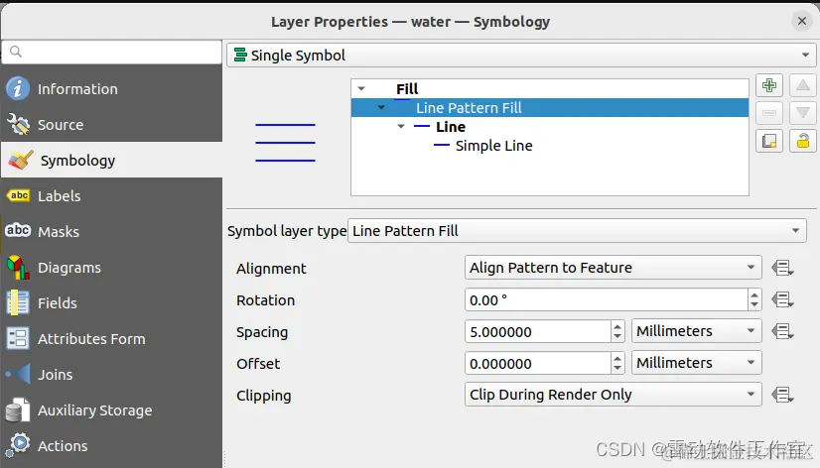Open data-defined override for Rotation
Viewport: 820px width, 468px height.
pos(782,299)
